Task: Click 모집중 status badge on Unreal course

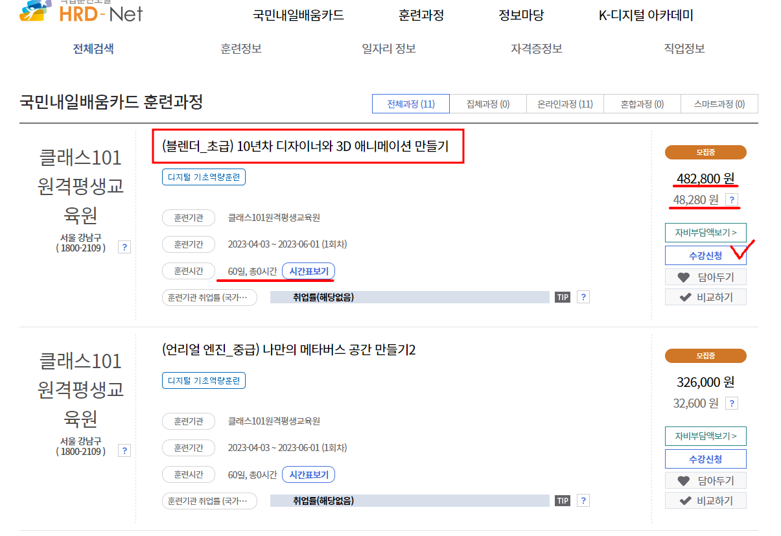Action: coord(706,356)
